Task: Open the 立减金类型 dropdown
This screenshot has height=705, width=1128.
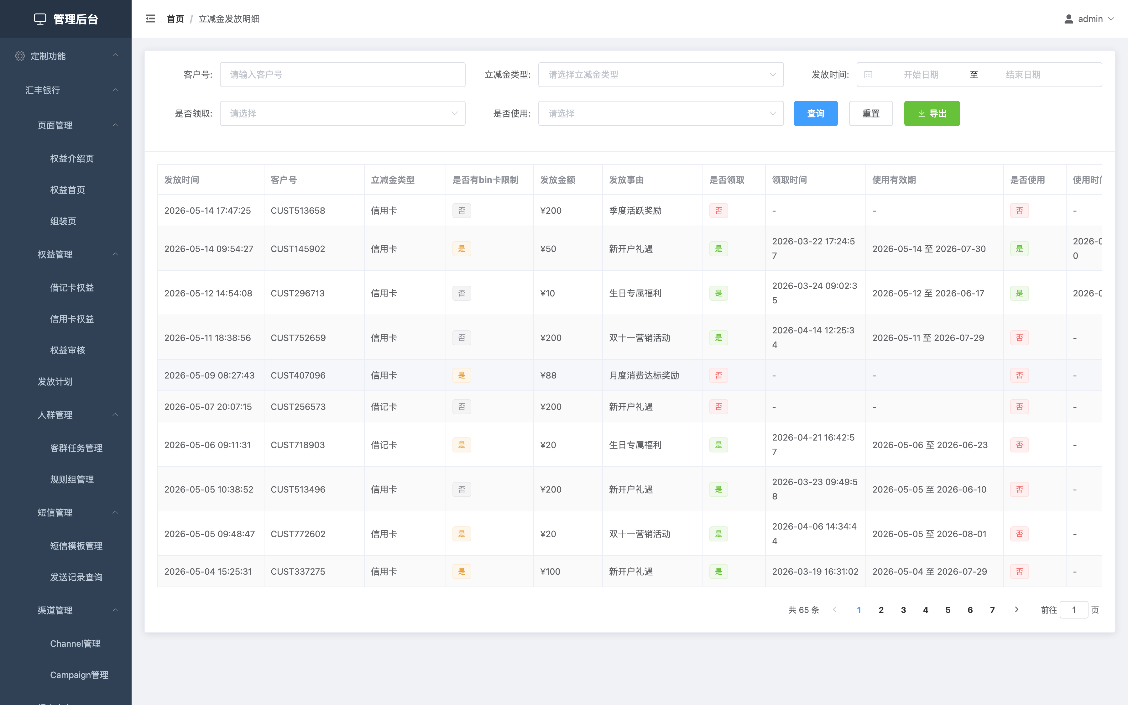Action: (661, 75)
